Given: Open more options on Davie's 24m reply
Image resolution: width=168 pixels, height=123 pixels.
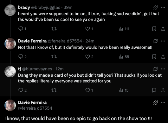Looking at the screenshot, I should tap(163, 41).
